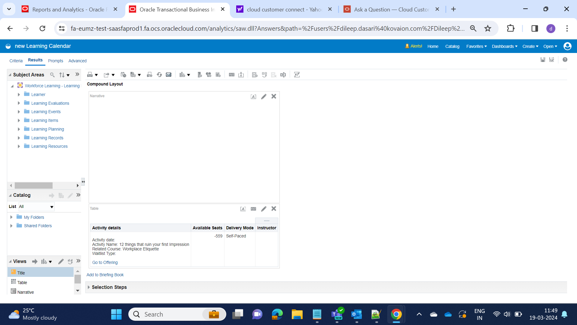Click the last results toolbar icon
Screen dimensions: 577x325
(x=297, y=75)
